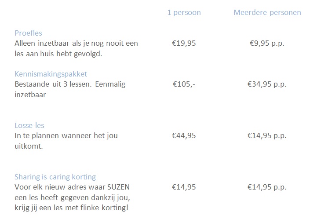Select the €44,95 Losse les price
The image size is (328, 219).
coord(184,135)
